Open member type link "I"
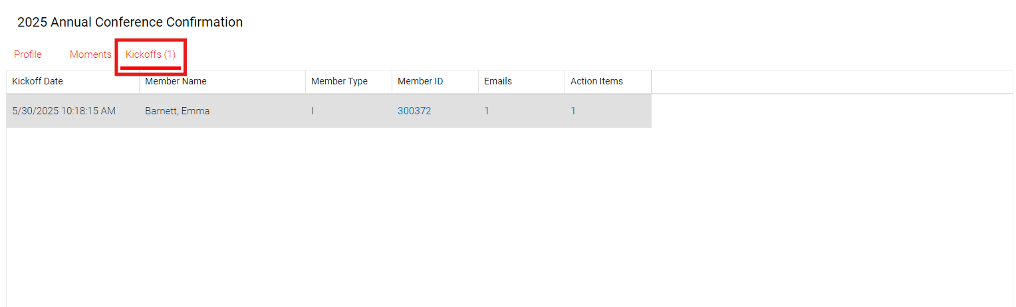Image resolution: width=1016 pixels, height=307 pixels. coord(313,111)
